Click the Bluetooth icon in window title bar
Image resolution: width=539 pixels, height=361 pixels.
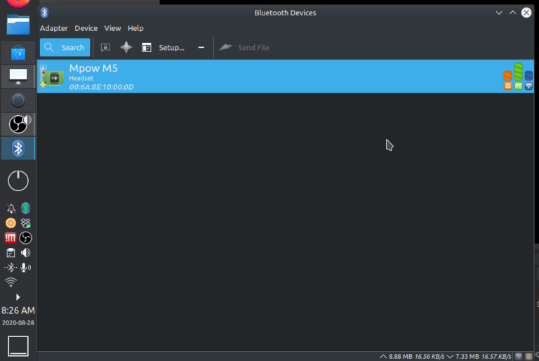click(x=45, y=13)
